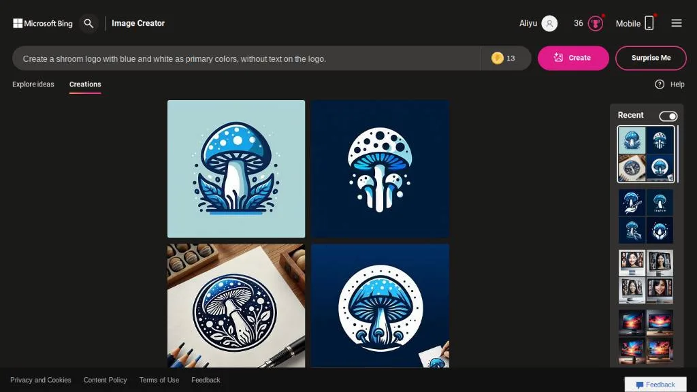
Task: Open the white spotted mushroom on navy image
Action: [x=380, y=169]
